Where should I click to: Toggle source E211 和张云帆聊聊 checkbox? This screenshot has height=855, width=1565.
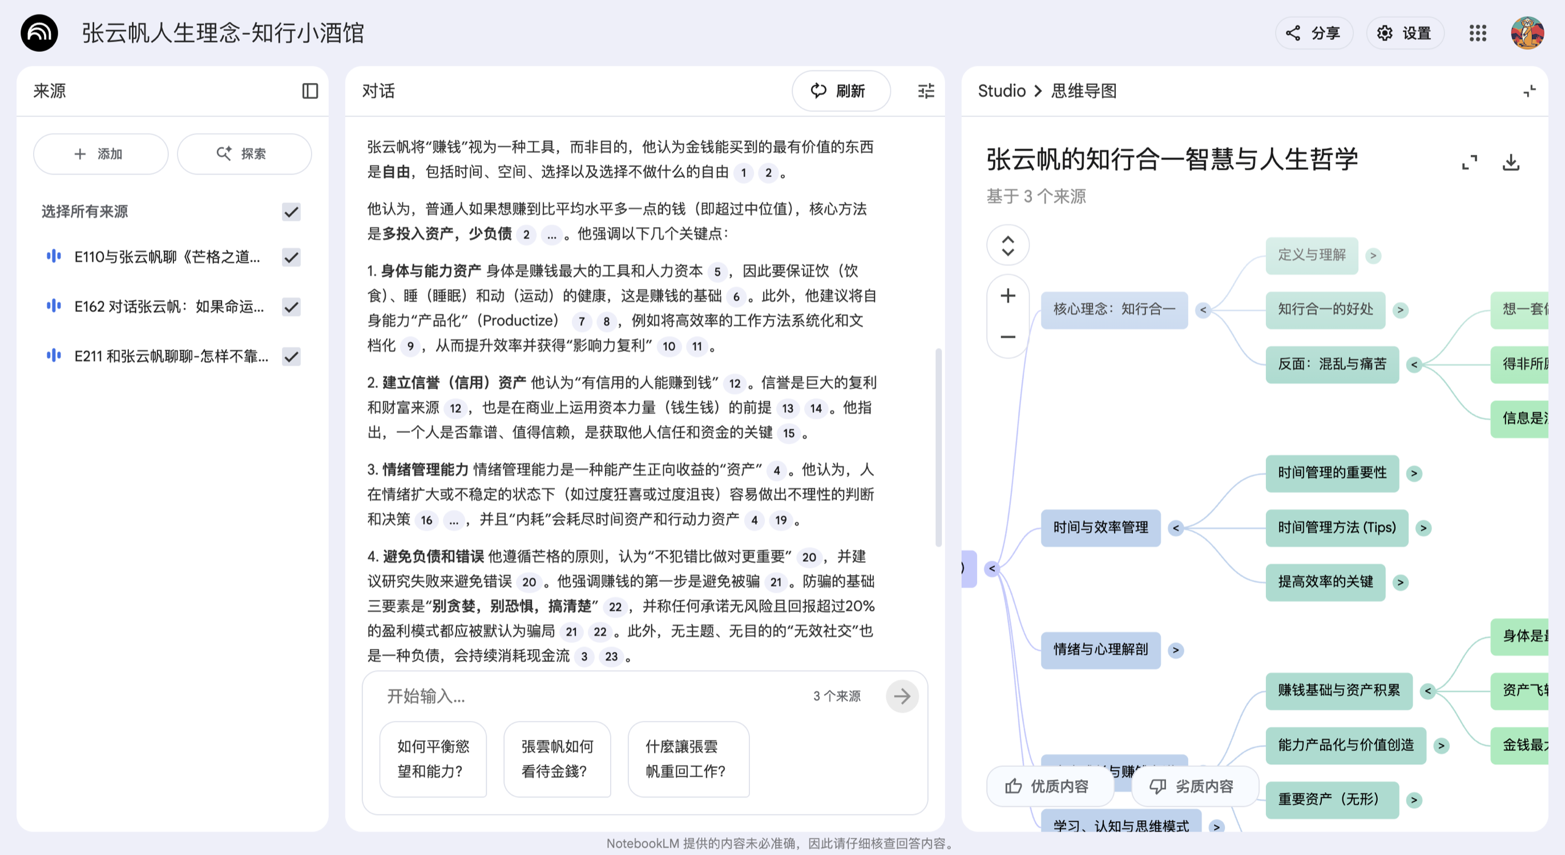292,356
